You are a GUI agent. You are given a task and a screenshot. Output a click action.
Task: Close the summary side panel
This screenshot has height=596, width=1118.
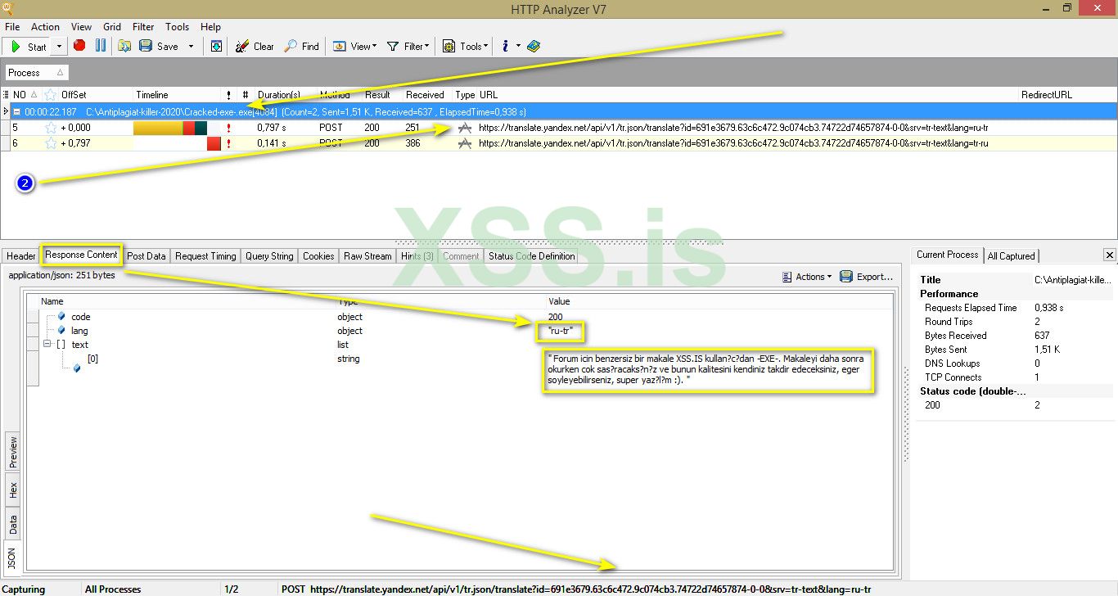[1109, 255]
